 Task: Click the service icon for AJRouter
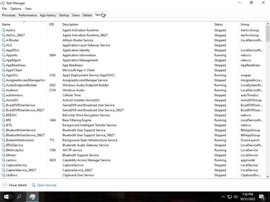point(3,40)
